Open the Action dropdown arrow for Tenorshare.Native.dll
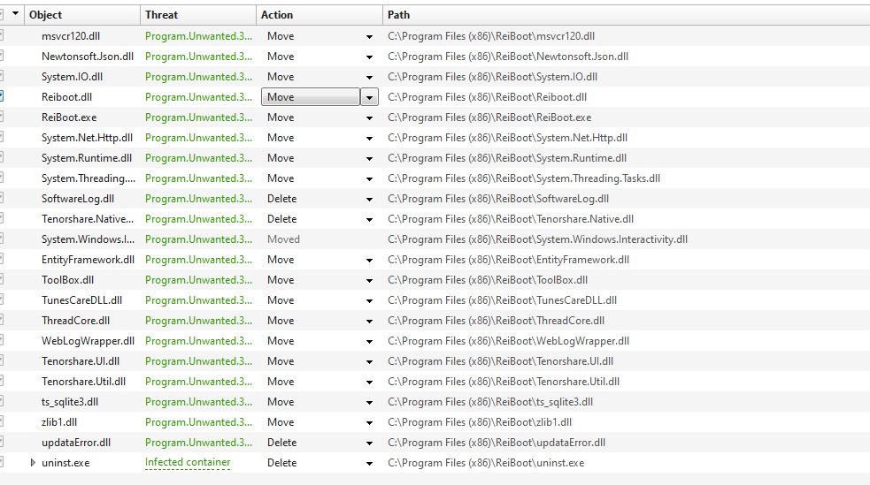The image size is (870, 485). point(369,219)
